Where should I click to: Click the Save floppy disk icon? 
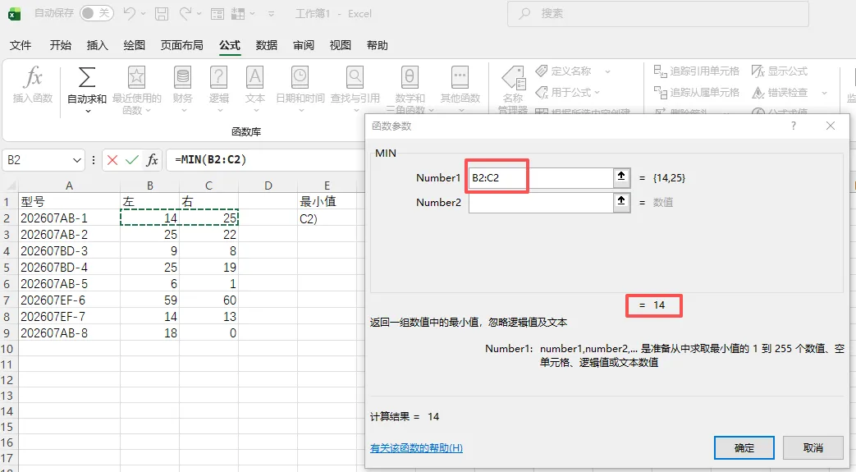tap(162, 14)
